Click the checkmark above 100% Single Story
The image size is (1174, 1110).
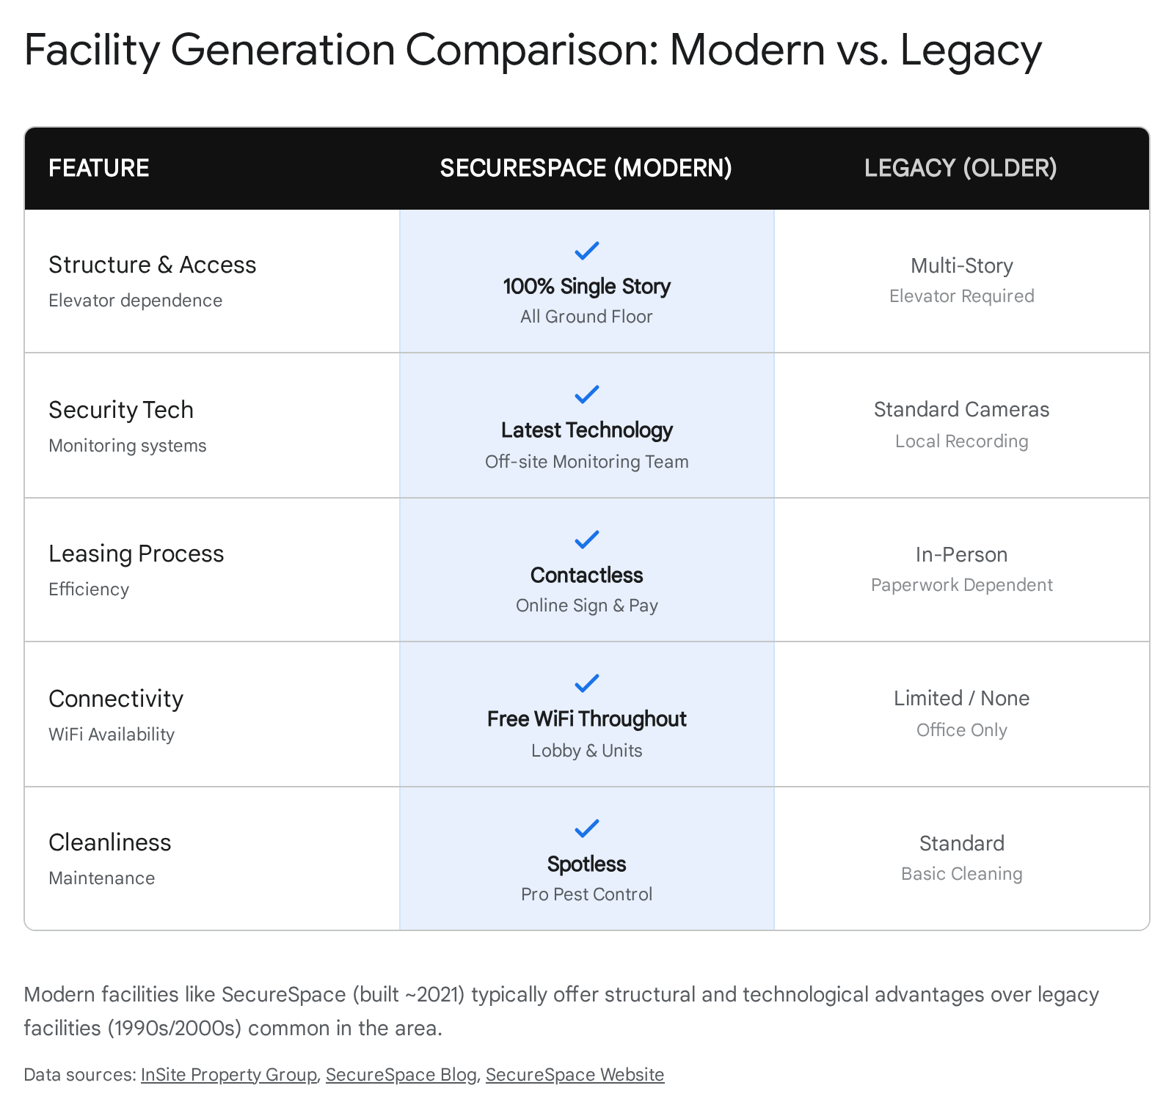586,251
